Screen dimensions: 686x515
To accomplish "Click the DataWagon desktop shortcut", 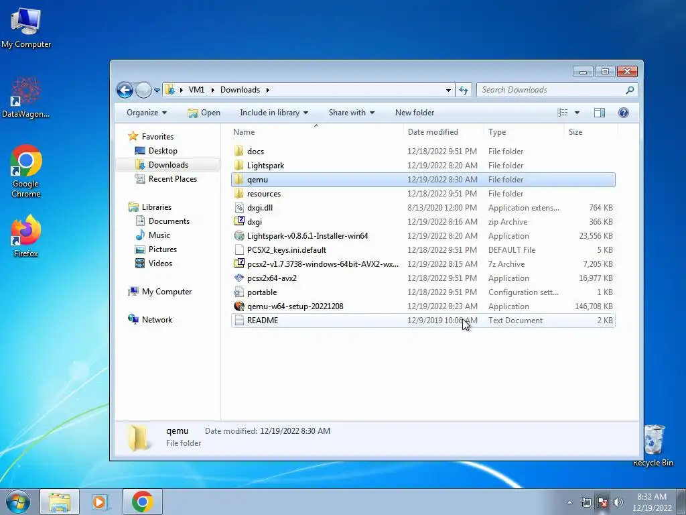I will point(26,97).
